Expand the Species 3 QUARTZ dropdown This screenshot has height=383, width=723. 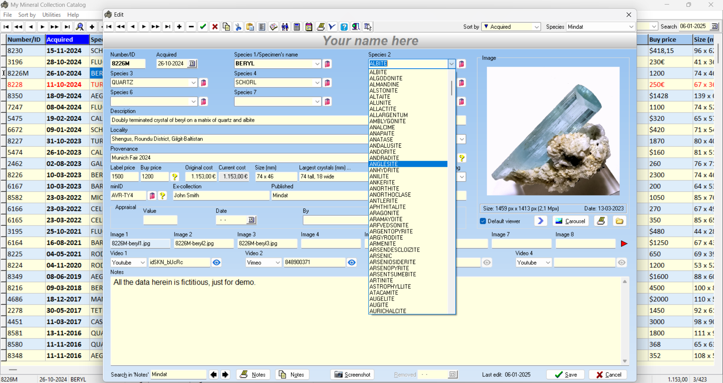coord(194,83)
